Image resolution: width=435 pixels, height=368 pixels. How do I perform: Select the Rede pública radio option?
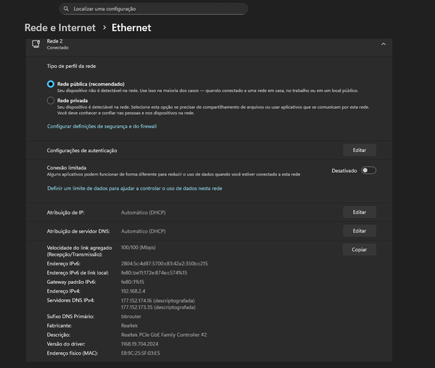pyautogui.click(x=51, y=84)
